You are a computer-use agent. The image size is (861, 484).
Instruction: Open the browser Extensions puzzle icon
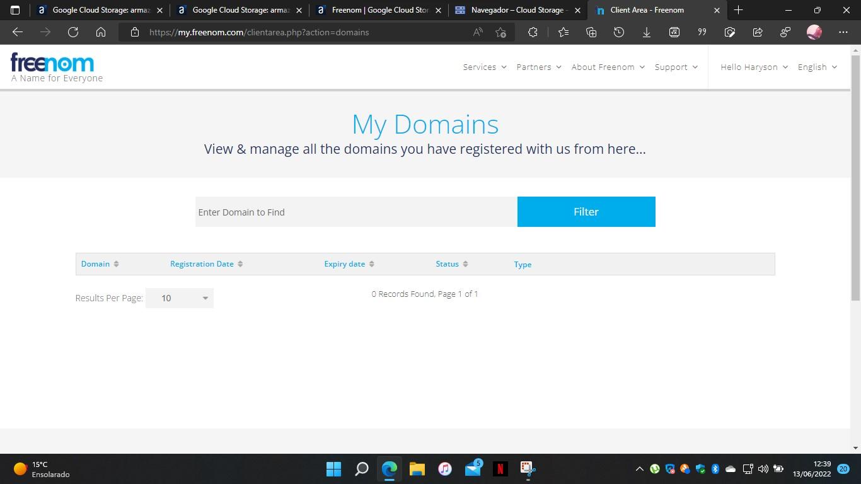pos(533,32)
